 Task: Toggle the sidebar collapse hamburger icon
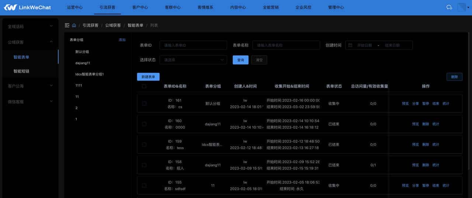(67, 25)
